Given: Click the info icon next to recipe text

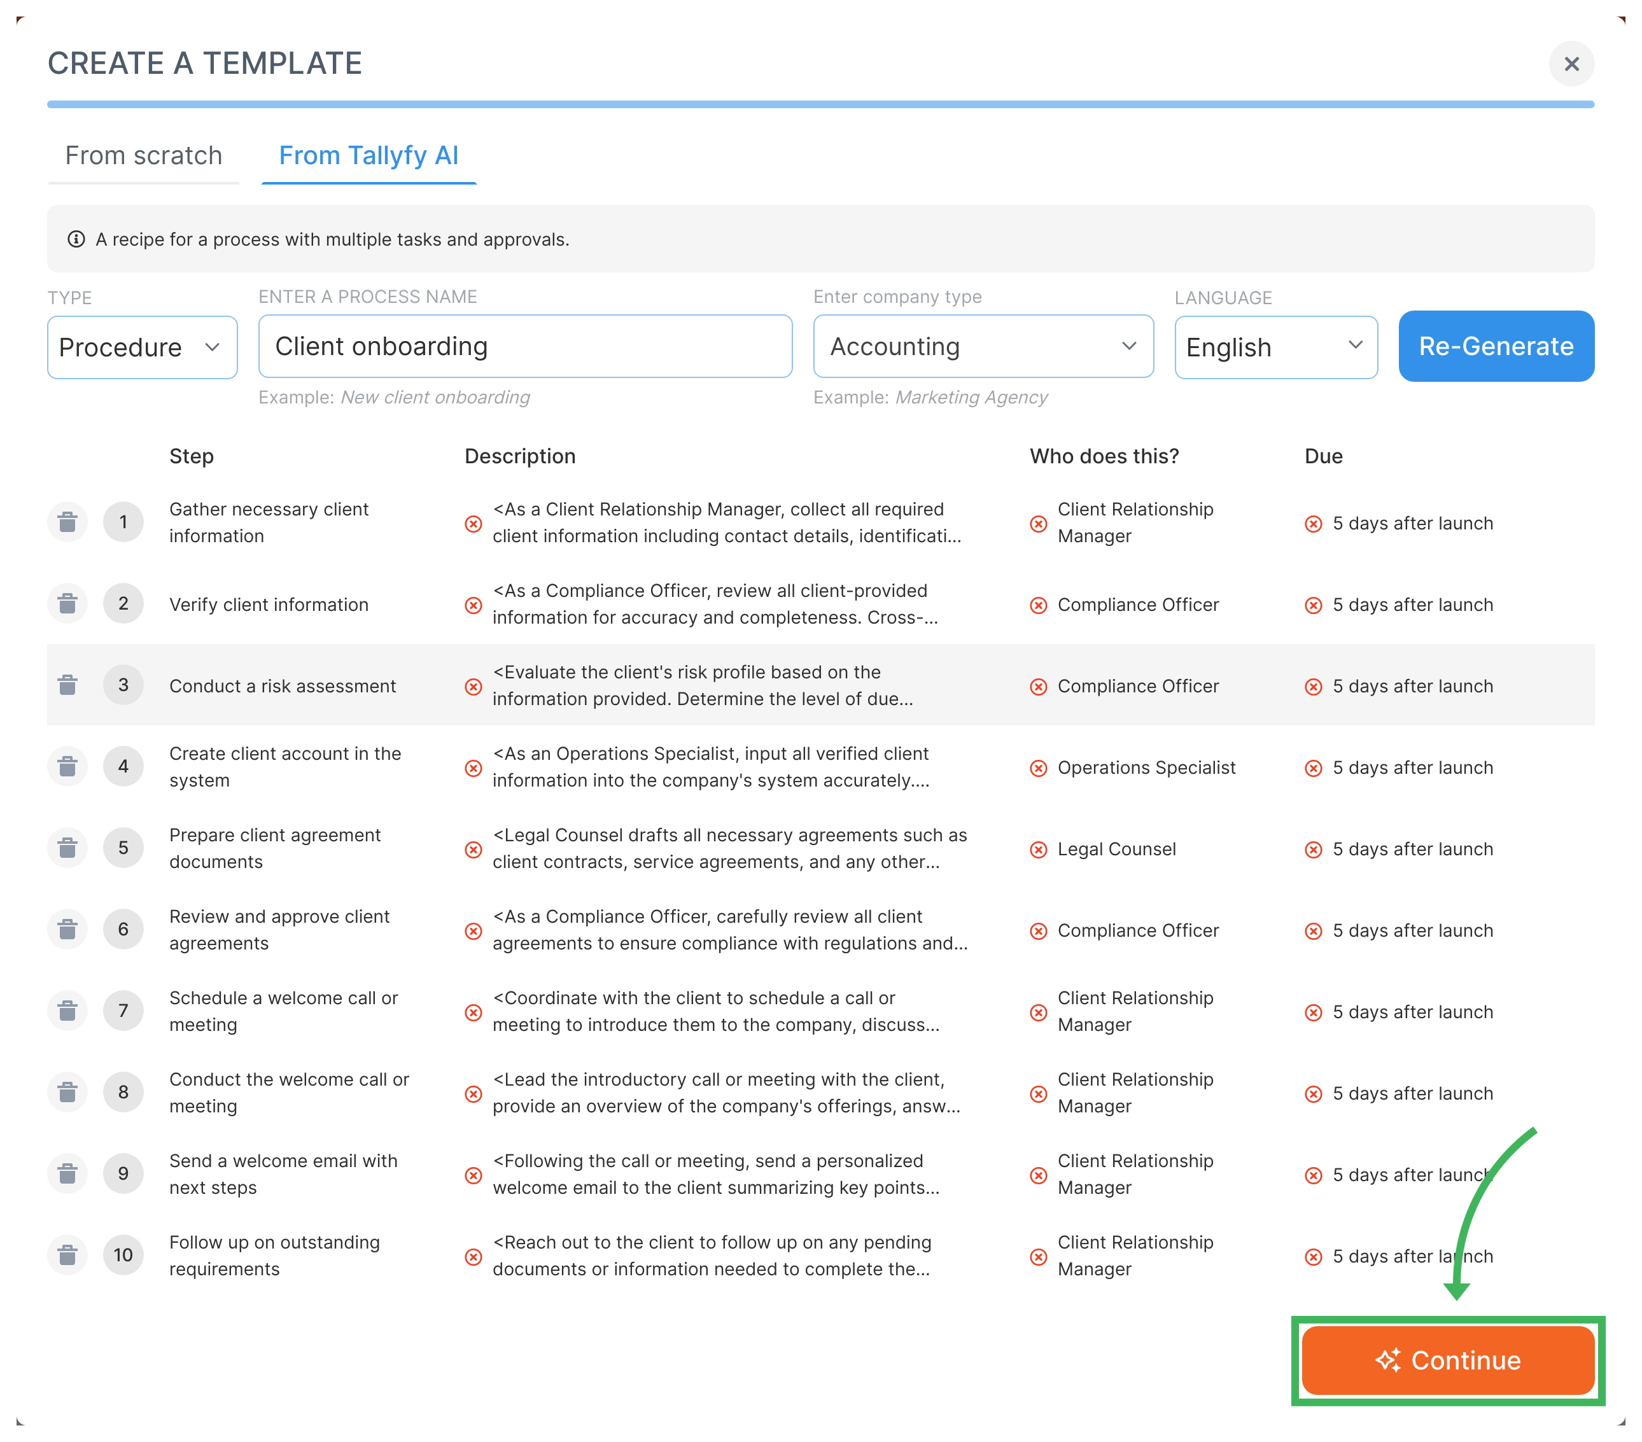Looking at the screenshot, I should [76, 239].
